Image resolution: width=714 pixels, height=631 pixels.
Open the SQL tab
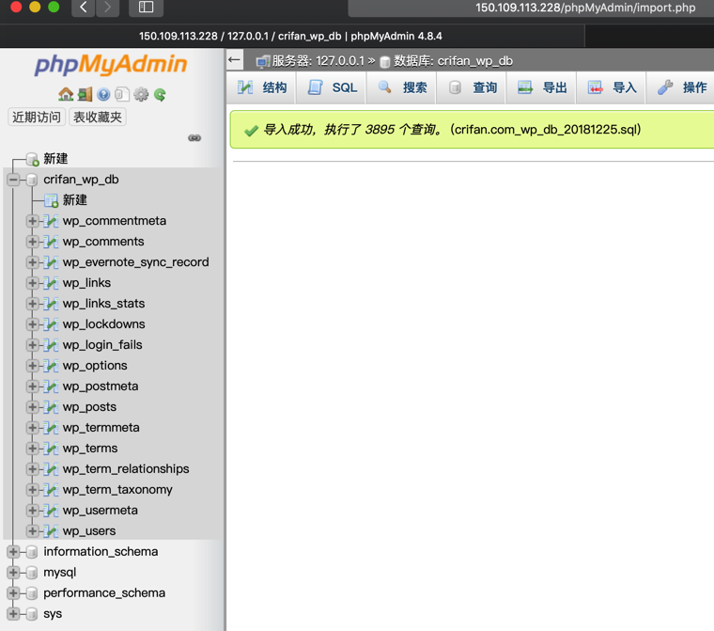332,87
